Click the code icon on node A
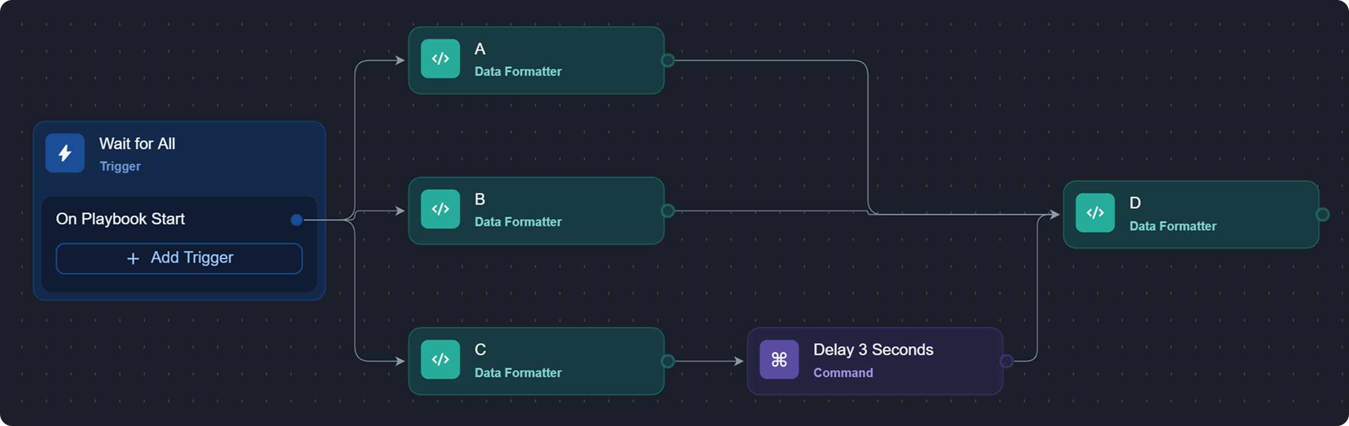The height and width of the screenshot is (426, 1349). (440, 59)
